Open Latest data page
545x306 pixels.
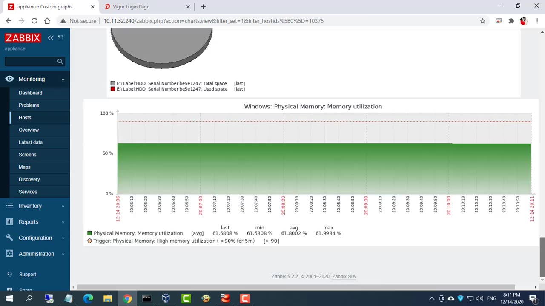coord(30,142)
